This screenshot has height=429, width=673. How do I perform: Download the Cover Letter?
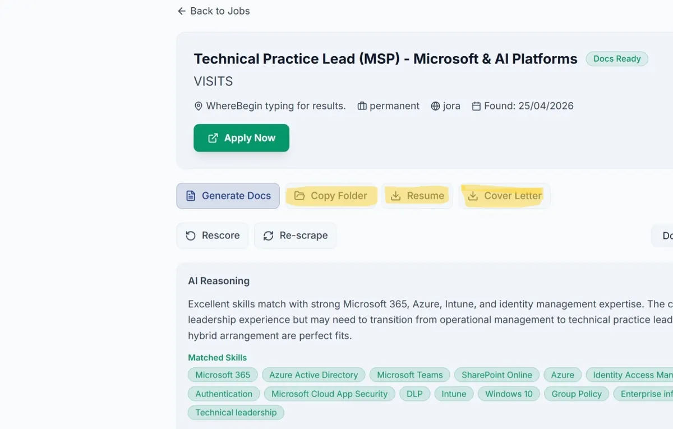[x=504, y=196]
